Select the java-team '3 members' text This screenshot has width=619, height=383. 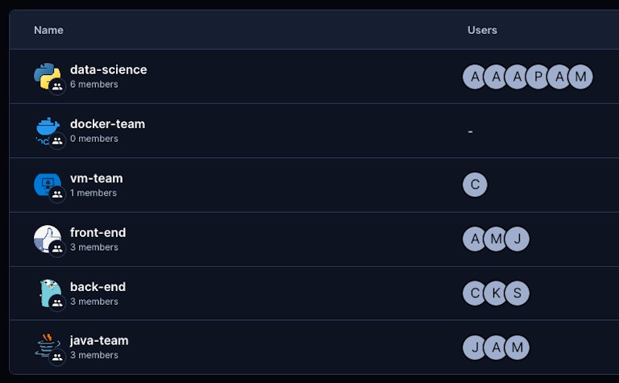pyautogui.click(x=93, y=355)
